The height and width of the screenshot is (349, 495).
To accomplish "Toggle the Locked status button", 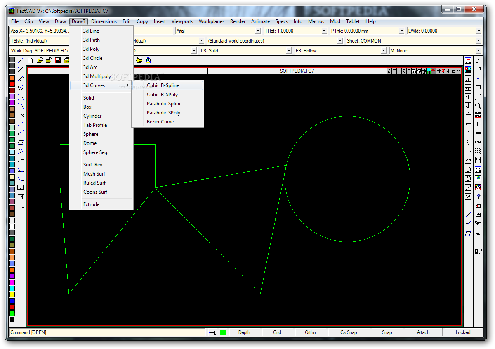I will 463,332.
